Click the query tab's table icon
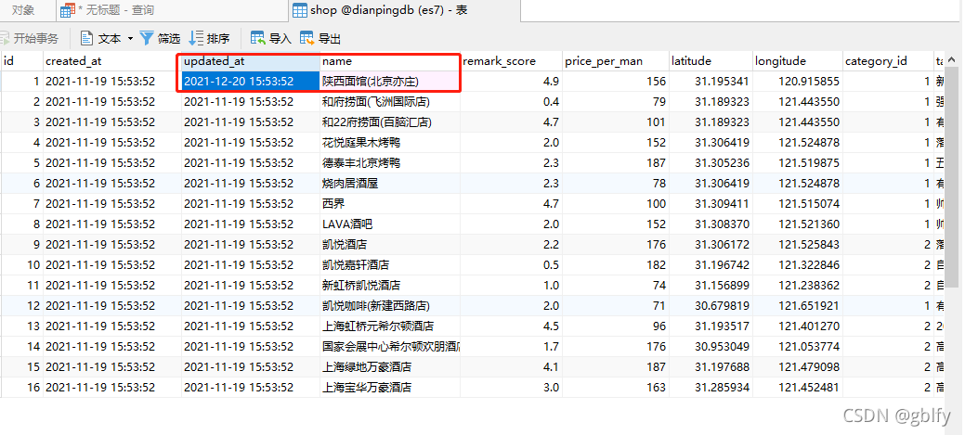Image resolution: width=965 pixels, height=435 pixels. 68,10
